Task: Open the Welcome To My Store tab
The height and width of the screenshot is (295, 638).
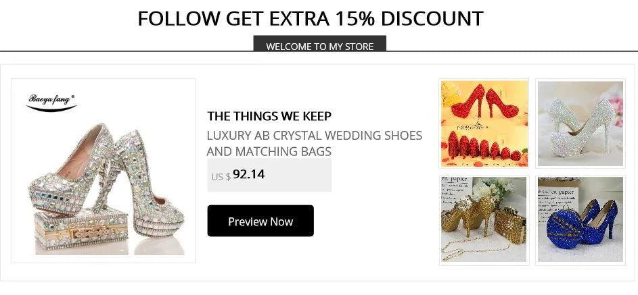Action: (x=319, y=46)
